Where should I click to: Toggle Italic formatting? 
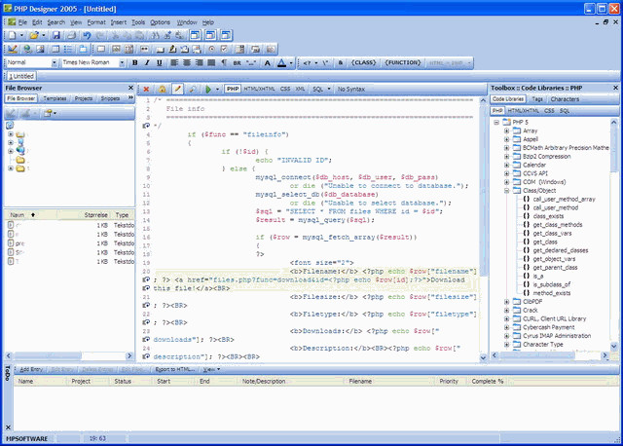(x=147, y=62)
